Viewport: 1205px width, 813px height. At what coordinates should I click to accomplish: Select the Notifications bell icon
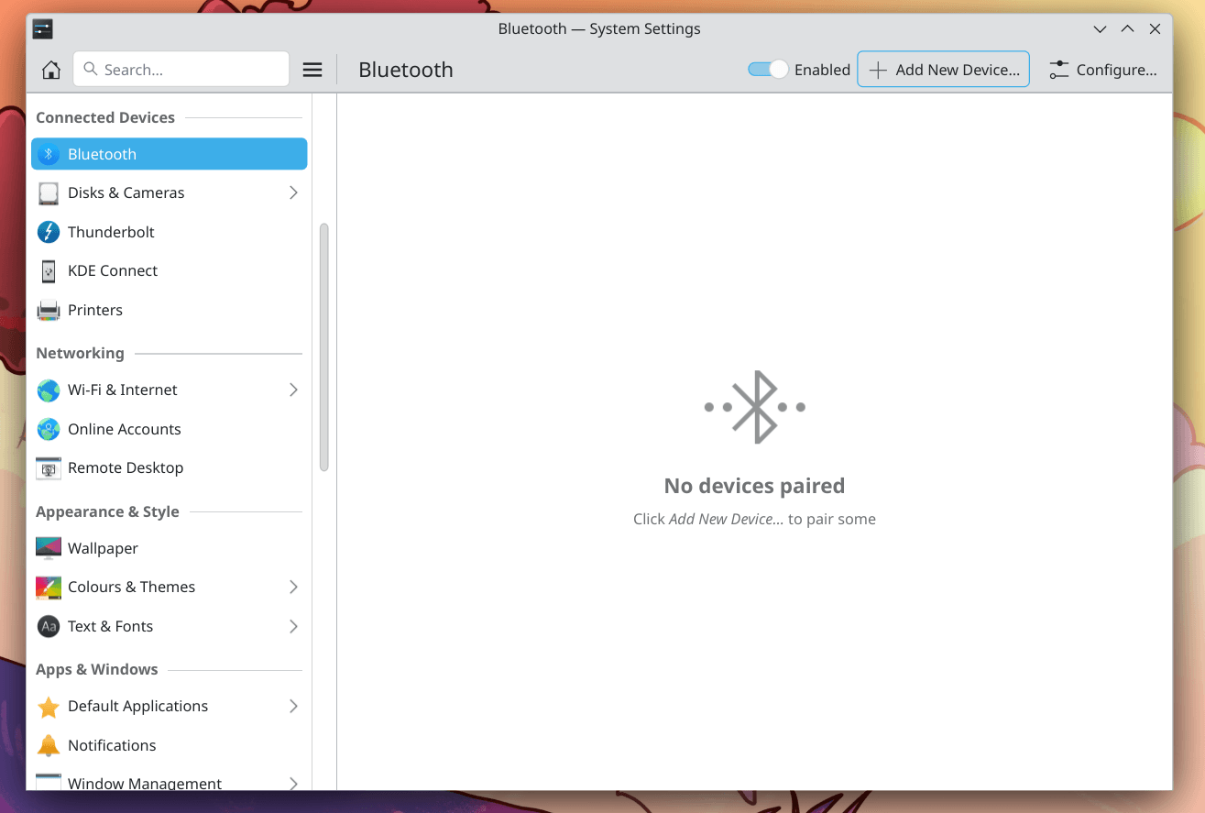tap(48, 744)
